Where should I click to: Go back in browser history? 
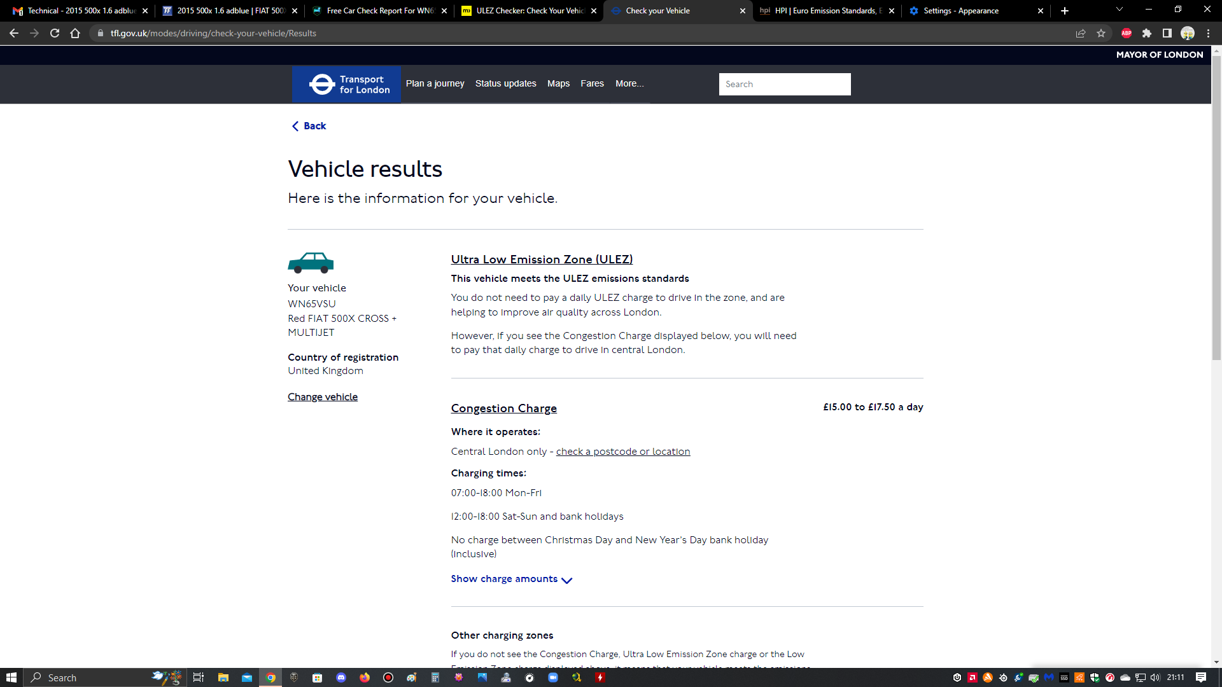coord(14,33)
